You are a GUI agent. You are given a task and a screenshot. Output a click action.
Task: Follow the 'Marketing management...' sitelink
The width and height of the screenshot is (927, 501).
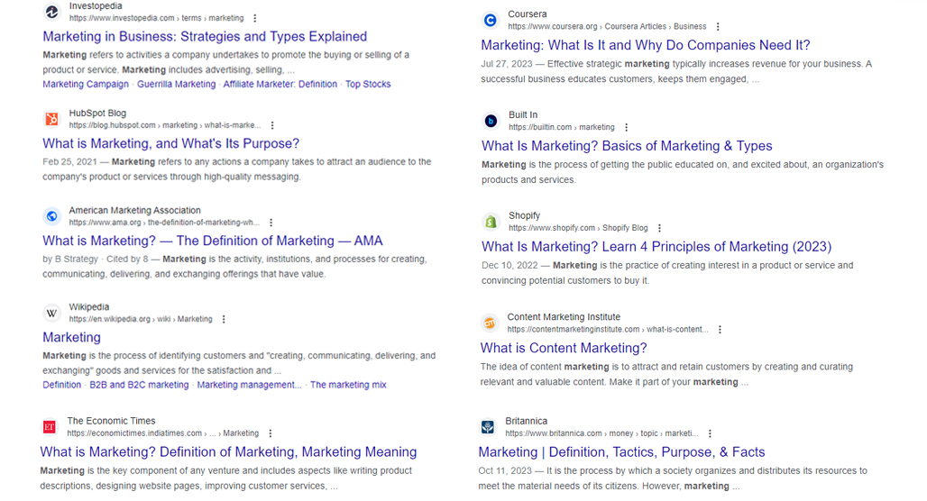(x=249, y=385)
